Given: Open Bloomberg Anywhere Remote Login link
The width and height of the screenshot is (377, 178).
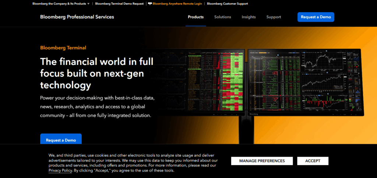Looking at the screenshot, I should tap(177, 4).
